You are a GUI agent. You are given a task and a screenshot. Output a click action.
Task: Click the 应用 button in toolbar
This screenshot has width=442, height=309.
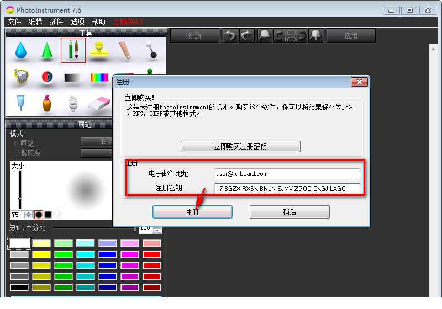(351, 36)
